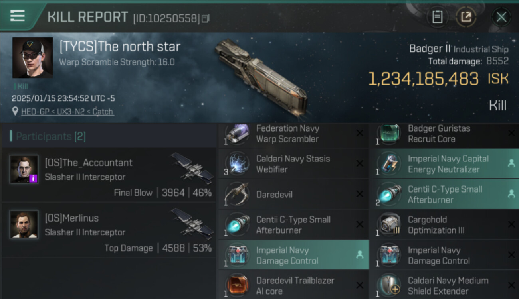
Task: Click the clipboard notes icon
Action: pos(437,17)
